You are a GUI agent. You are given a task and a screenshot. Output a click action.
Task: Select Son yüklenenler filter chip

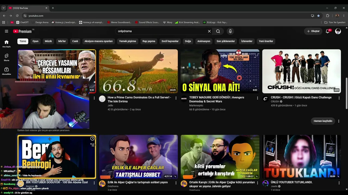(226, 41)
